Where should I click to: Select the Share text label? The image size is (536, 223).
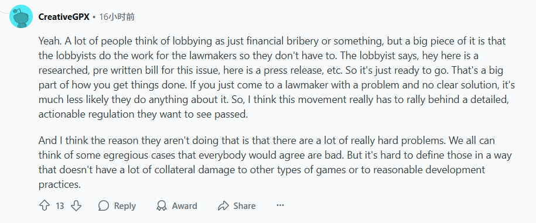pyautogui.click(x=244, y=206)
